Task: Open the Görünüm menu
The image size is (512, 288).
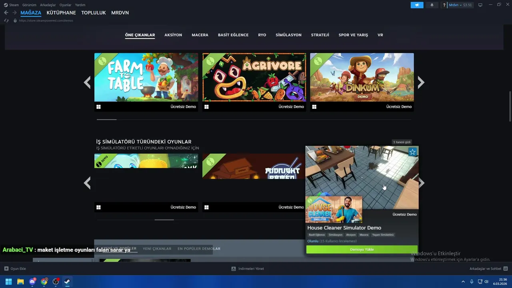Action: 29,5
